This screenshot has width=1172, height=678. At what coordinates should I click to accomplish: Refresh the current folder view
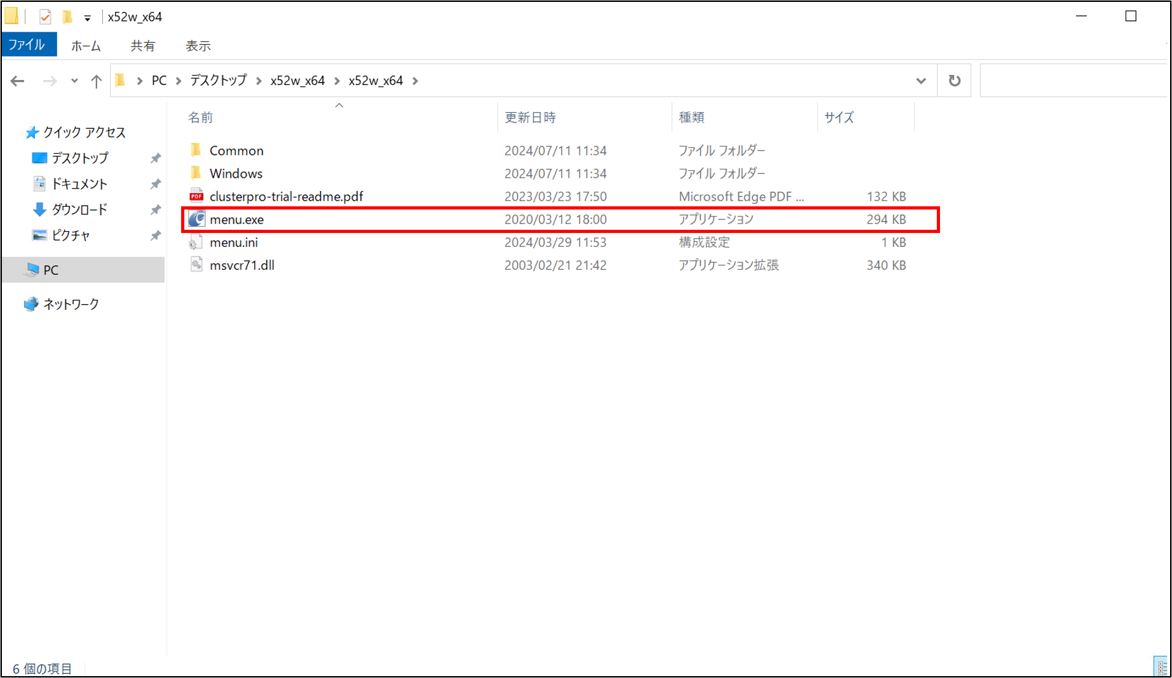(954, 81)
